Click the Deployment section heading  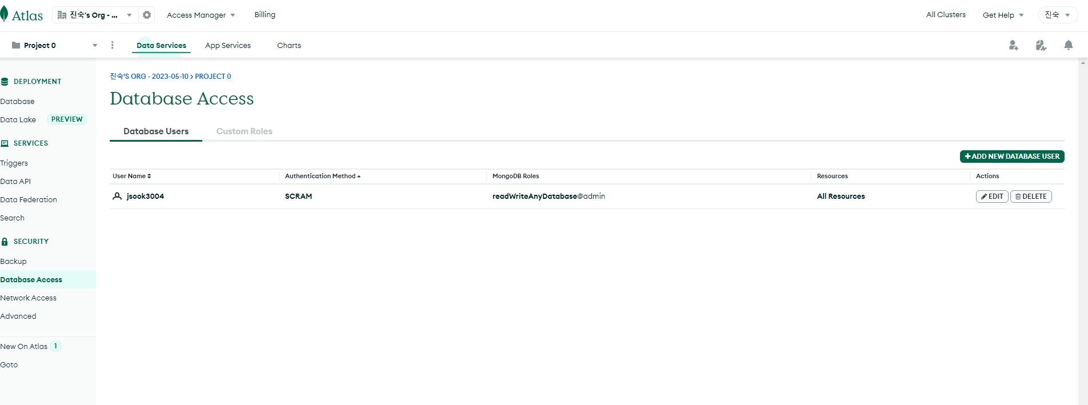37,82
